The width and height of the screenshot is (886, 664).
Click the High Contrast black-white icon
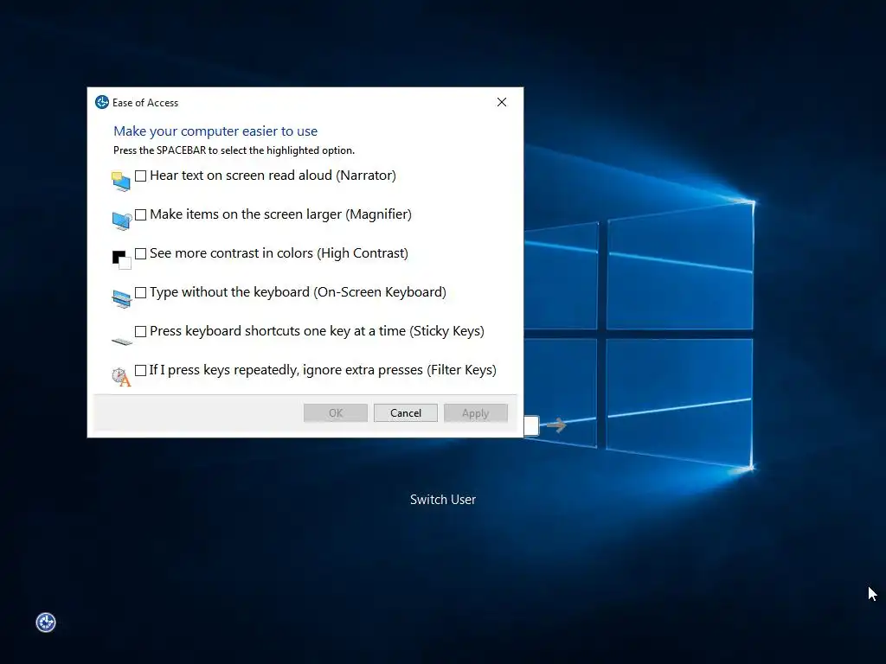pos(121,259)
